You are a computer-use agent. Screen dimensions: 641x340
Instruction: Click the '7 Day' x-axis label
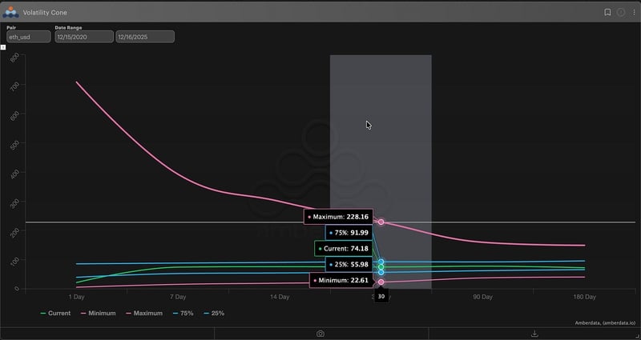(178, 297)
